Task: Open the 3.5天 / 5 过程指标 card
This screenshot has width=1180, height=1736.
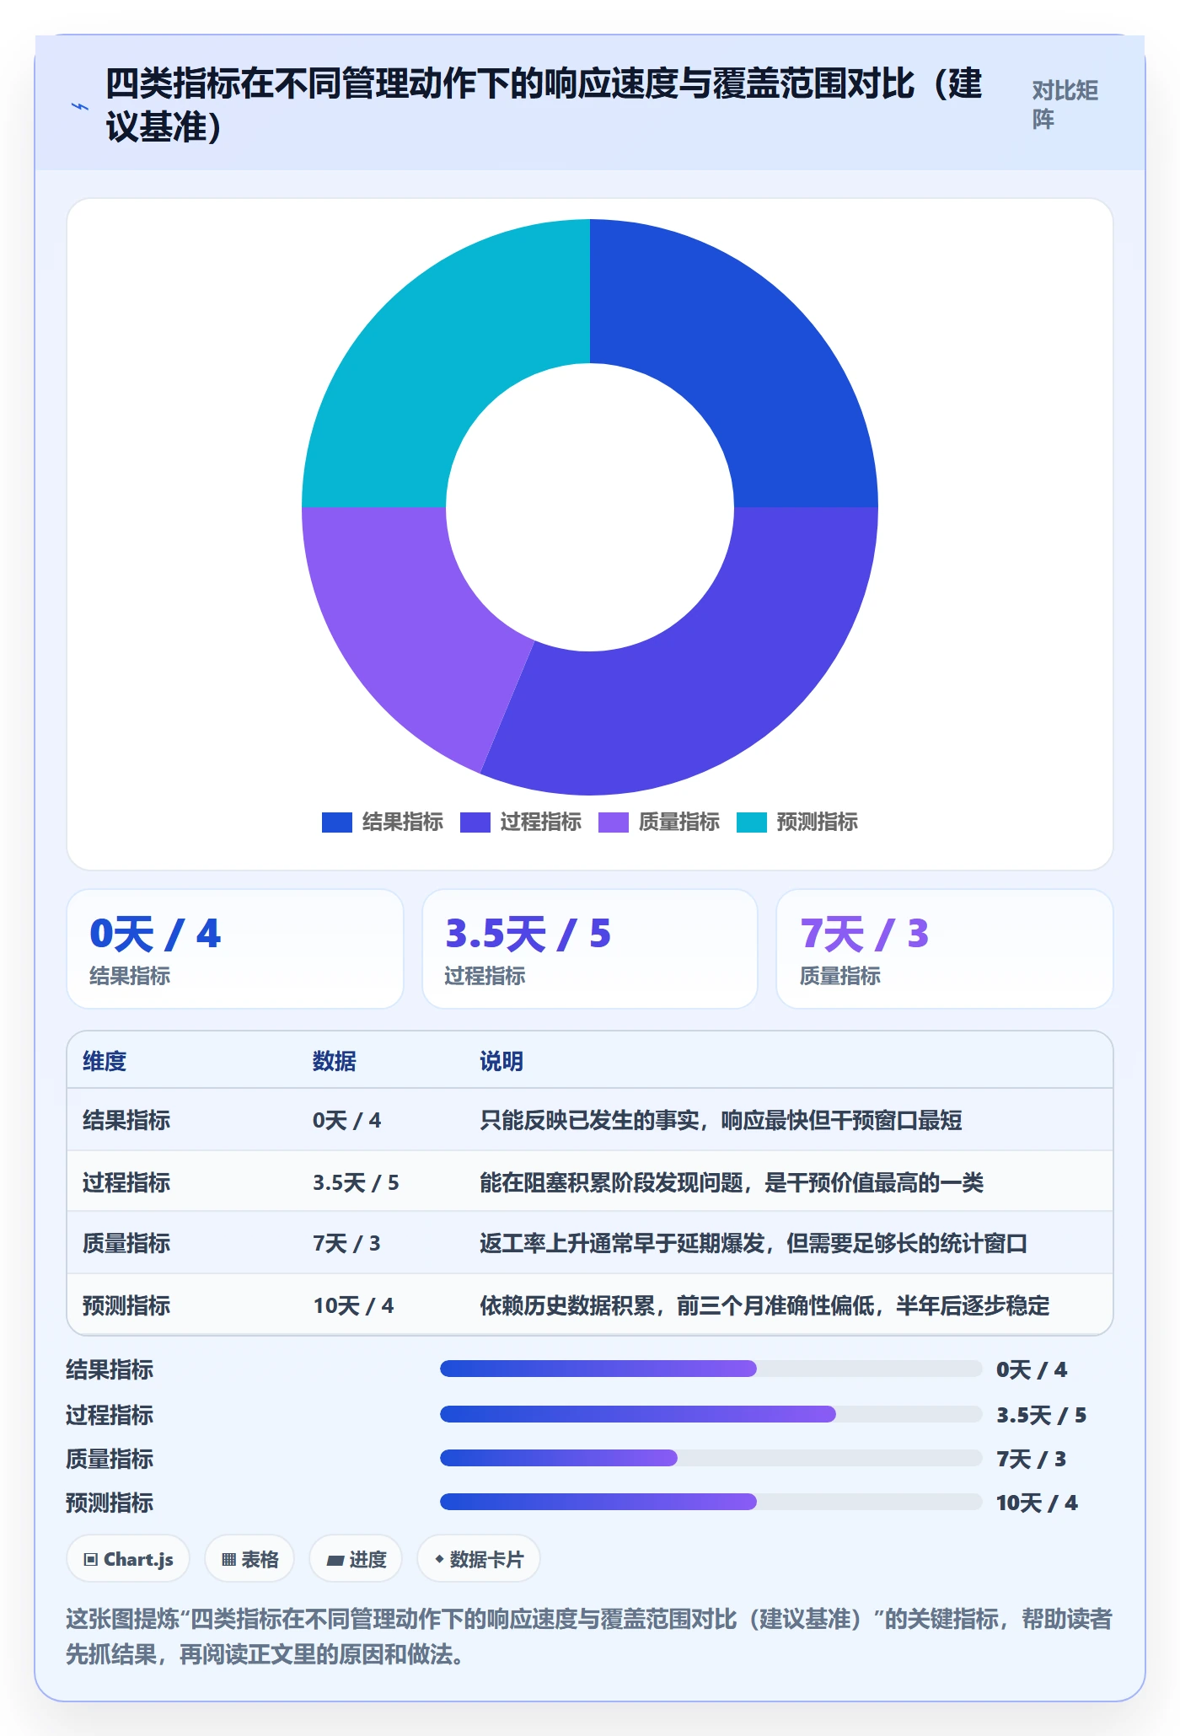Action: tap(590, 949)
